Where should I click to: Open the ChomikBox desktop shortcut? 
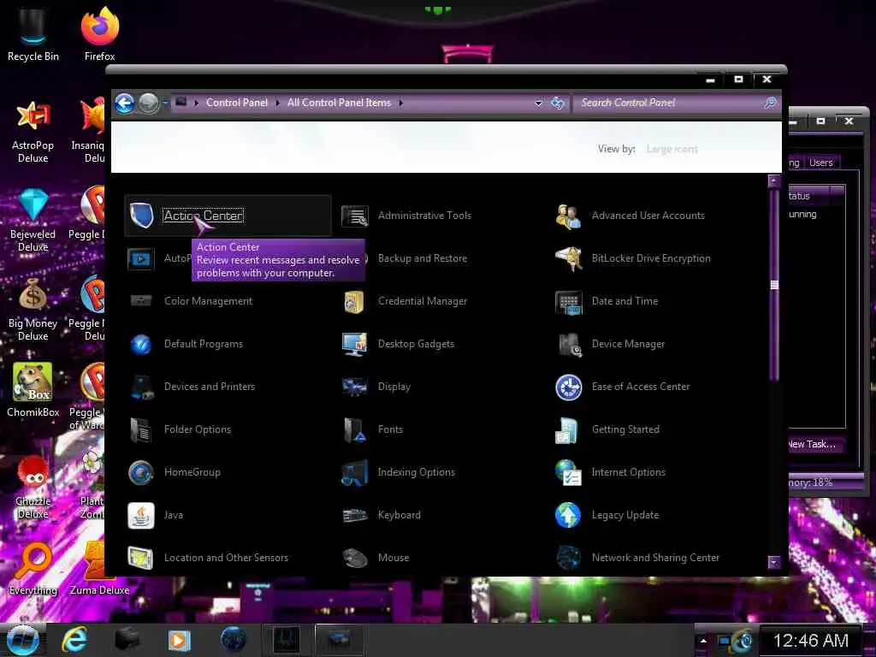click(33, 390)
